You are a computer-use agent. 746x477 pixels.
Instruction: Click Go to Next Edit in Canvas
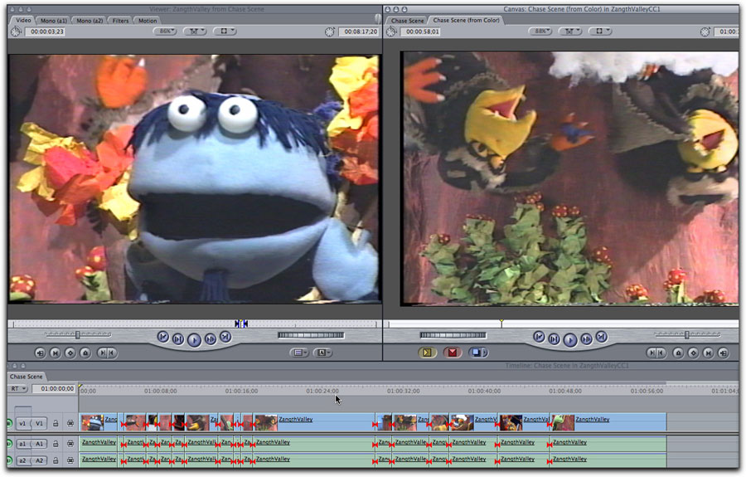click(601, 338)
